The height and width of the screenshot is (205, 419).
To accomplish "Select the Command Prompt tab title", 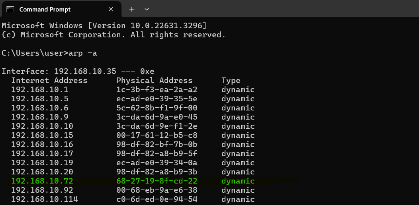I will (x=45, y=9).
